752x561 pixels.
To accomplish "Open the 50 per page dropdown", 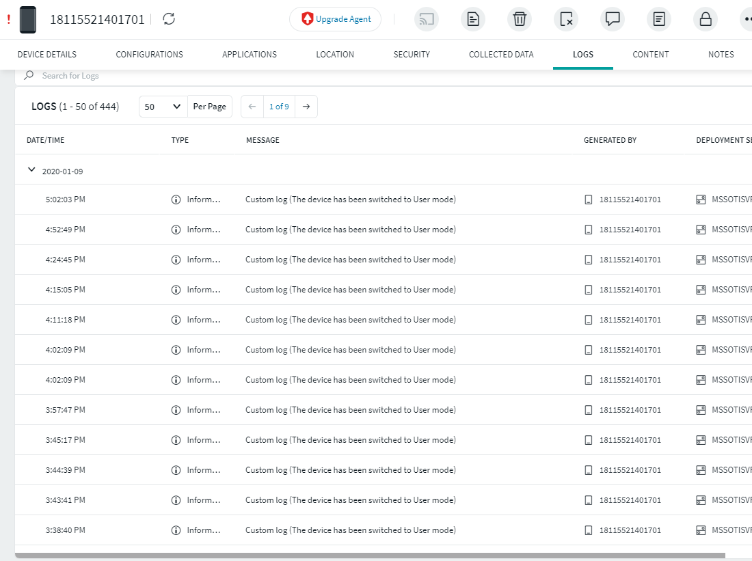I will point(163,107).
